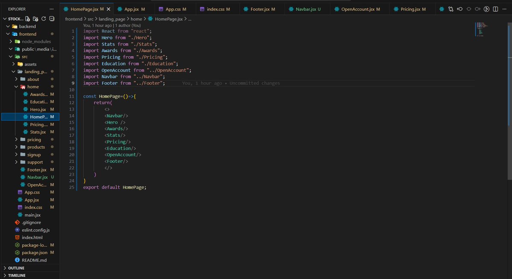Open editor More Actions ellipsis
The height and width of the screenshot is (279, 512).
click(504, 9)
